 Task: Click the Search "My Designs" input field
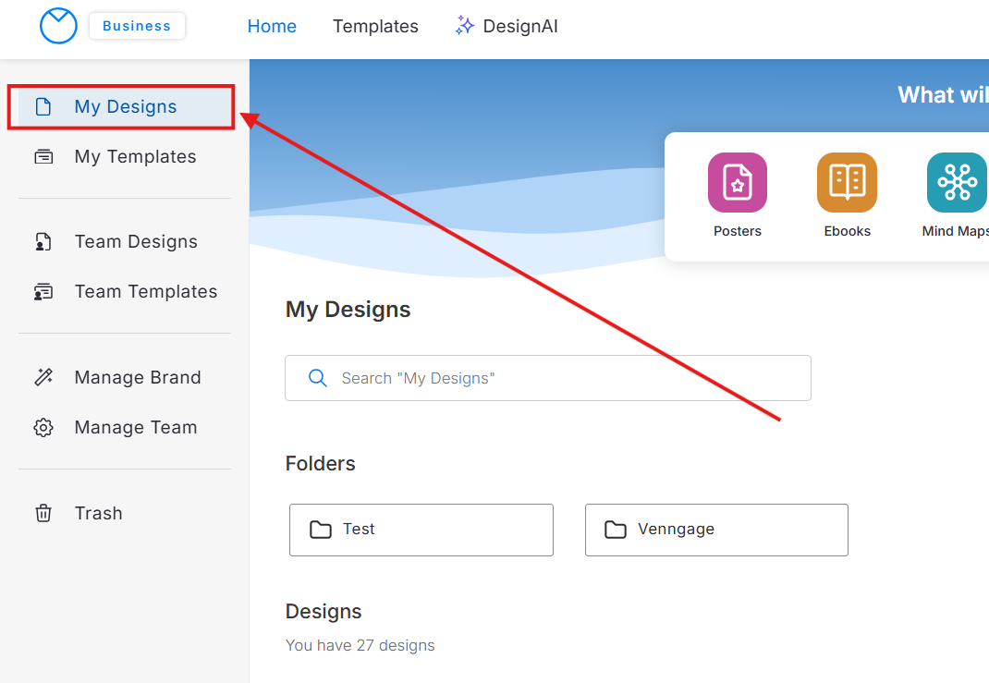[564, 378]
